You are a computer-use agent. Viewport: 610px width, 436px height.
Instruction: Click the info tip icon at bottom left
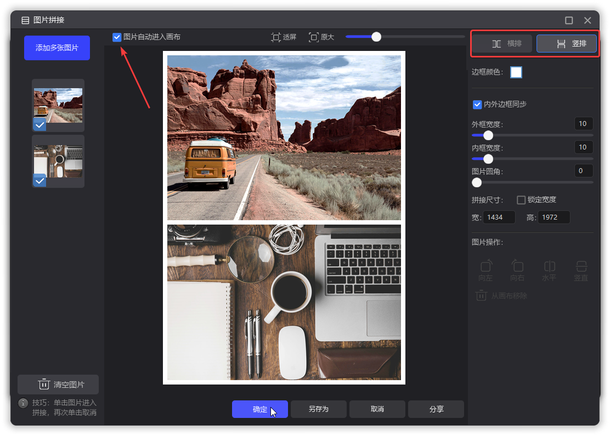(x=23, y=403)
